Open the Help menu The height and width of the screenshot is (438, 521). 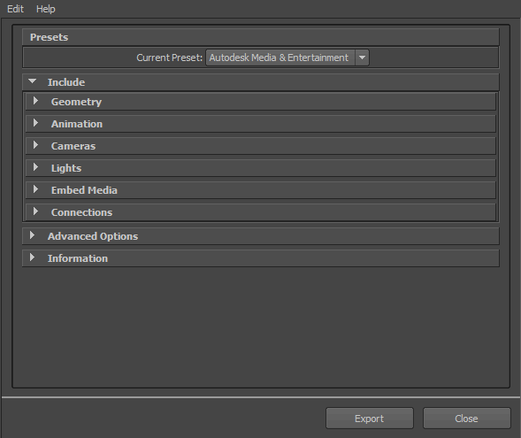tap(45, 9)
